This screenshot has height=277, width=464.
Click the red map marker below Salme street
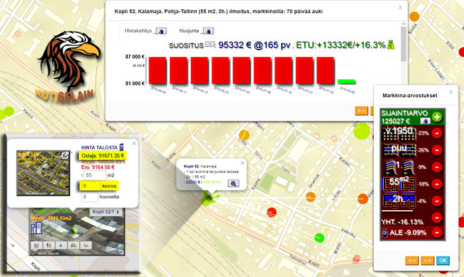pos(272,212)
